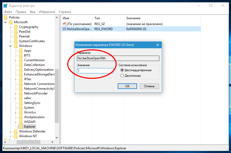Viewport: 231px width, 153px height.
Task: Expand the IPSec node
Action: [15, 79]
